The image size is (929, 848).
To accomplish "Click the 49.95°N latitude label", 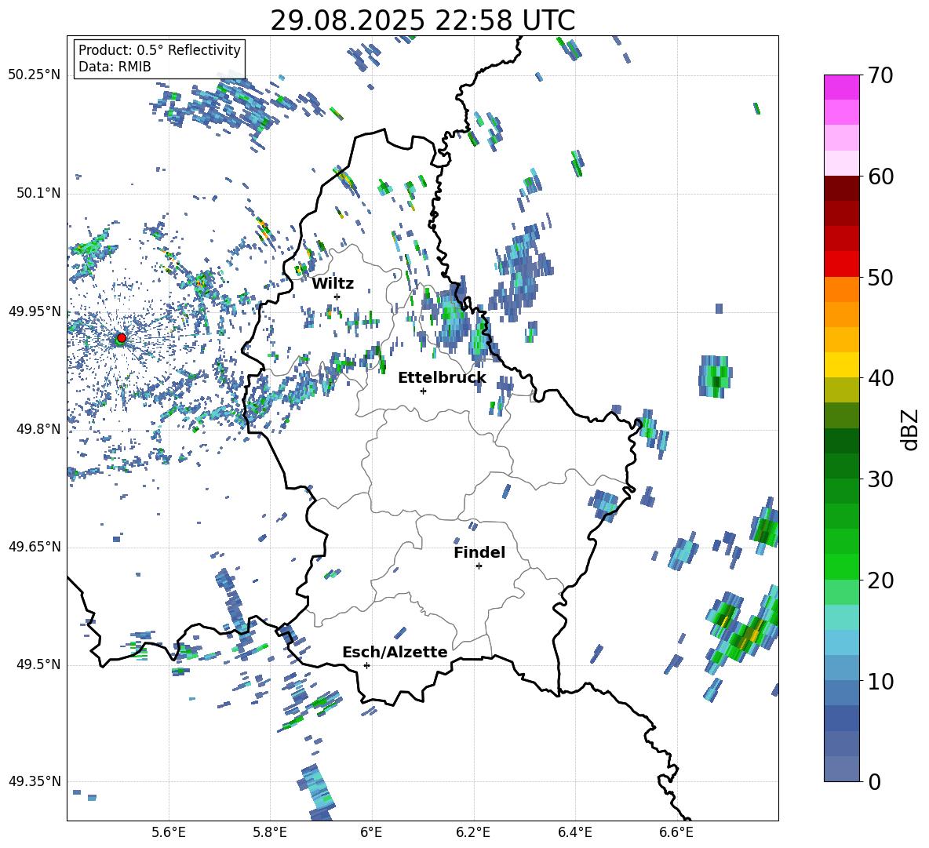I will [x=35, y=311].
